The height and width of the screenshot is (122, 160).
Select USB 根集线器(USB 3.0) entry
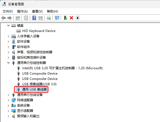coord(39,84)
